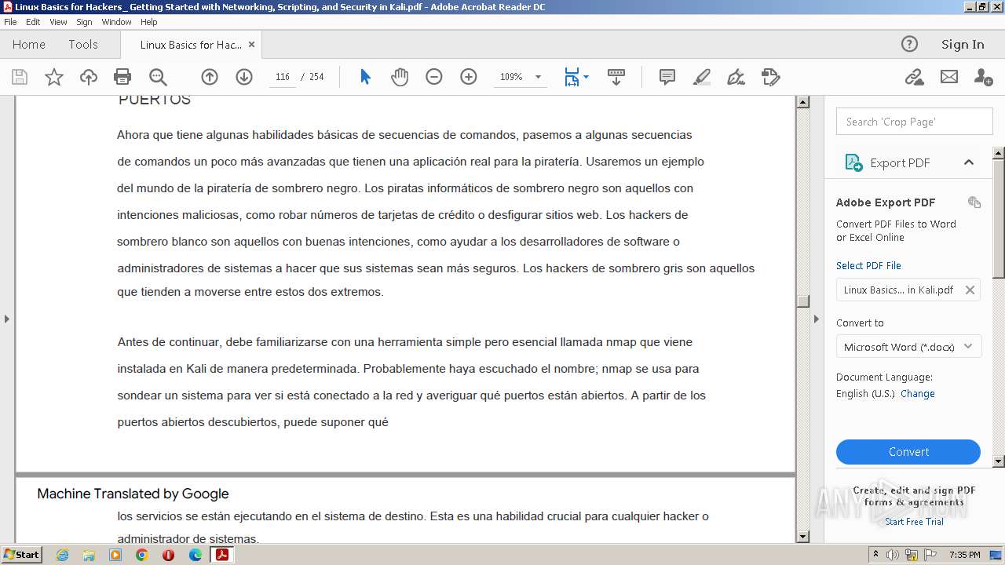Click the blue Convert button

point(908,452)
